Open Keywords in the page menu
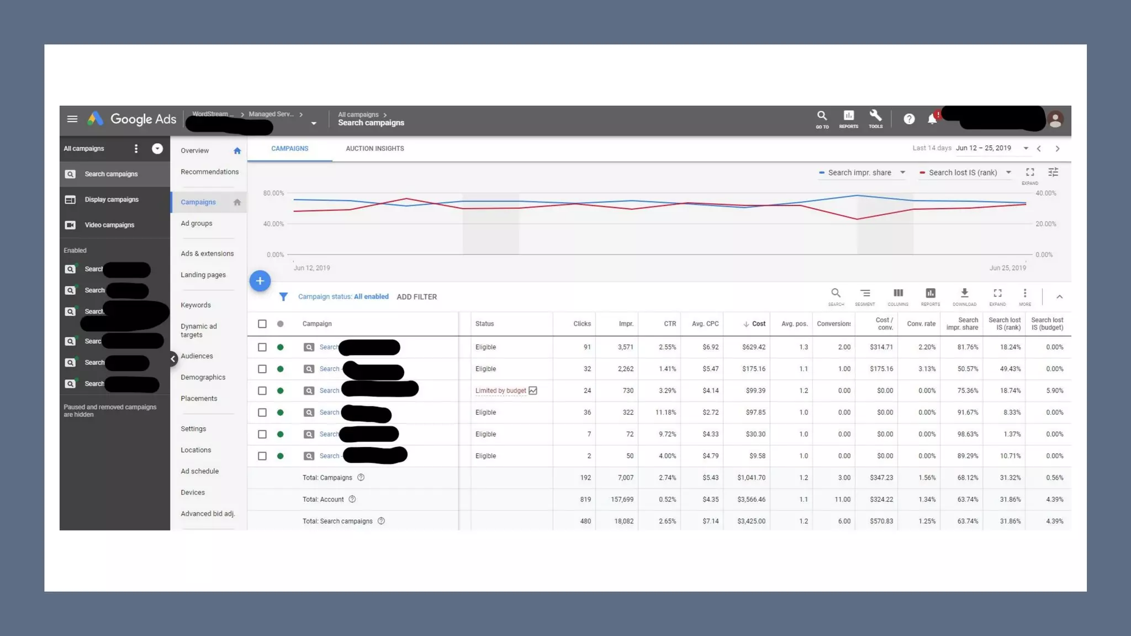Viewport: 1131px width, 636px height. (195, 305)
